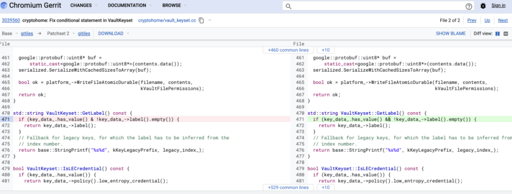Expand the file list dropdown arrow

tap(210, 20)
